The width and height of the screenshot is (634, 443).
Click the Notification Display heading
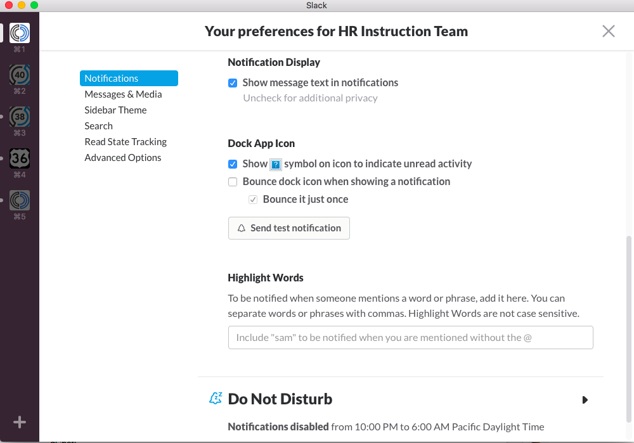tap(274, 62)
